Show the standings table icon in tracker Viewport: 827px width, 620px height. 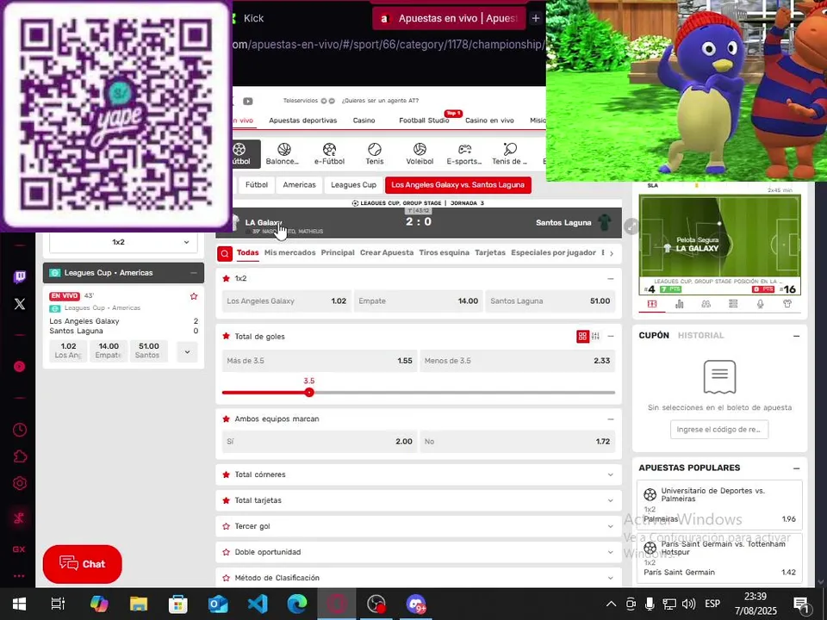click(733, 304)
